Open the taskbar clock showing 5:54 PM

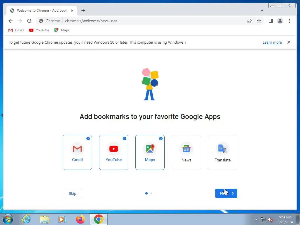coord(285,219)
